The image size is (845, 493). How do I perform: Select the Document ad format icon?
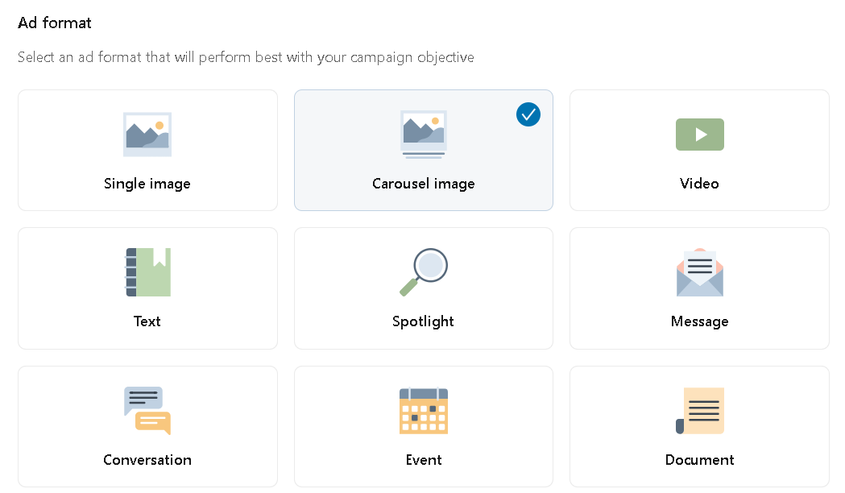699,411
